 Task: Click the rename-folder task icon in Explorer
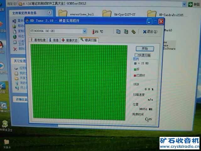[14, 21]
